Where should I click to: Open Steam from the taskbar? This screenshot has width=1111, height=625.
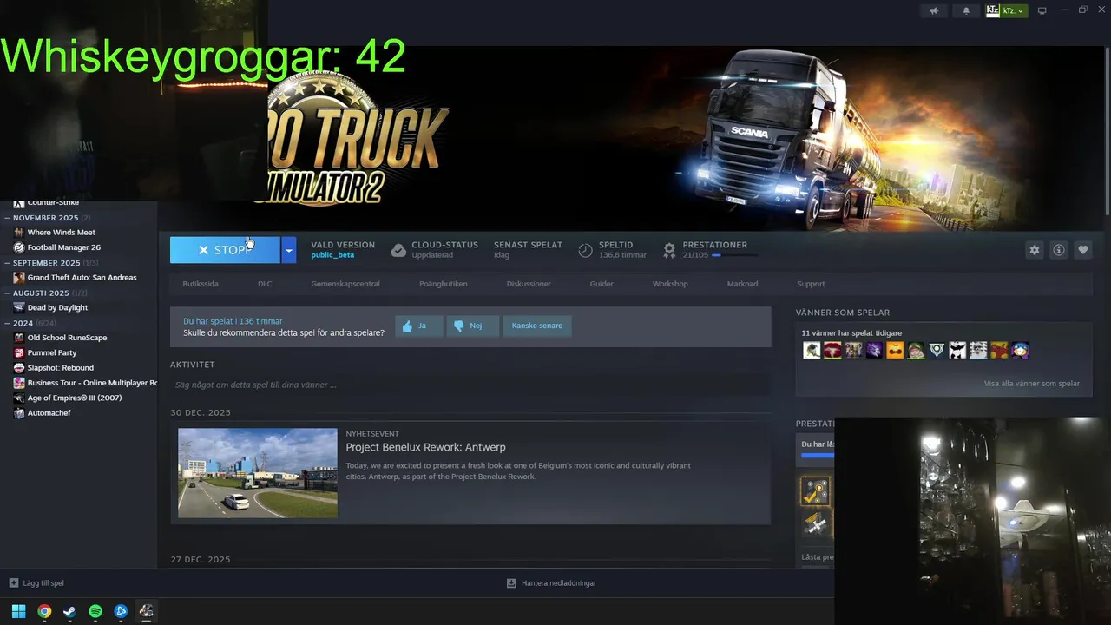point(69,611)
